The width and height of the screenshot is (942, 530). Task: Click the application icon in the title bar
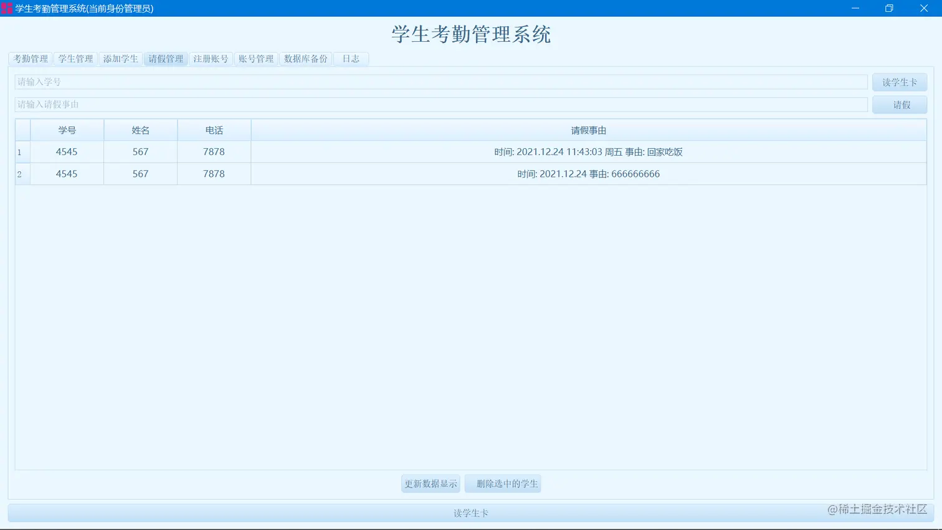tap(7, 8)
